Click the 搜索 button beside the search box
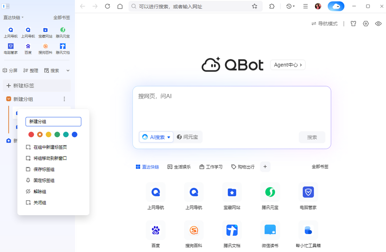 tap(312, 137)
